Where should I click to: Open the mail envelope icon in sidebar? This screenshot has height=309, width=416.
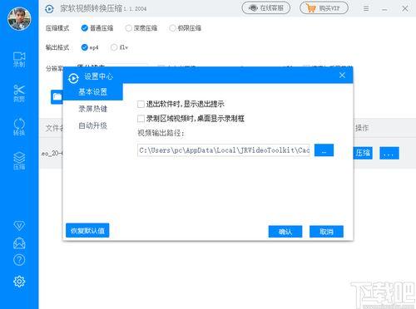pos(19,243)
